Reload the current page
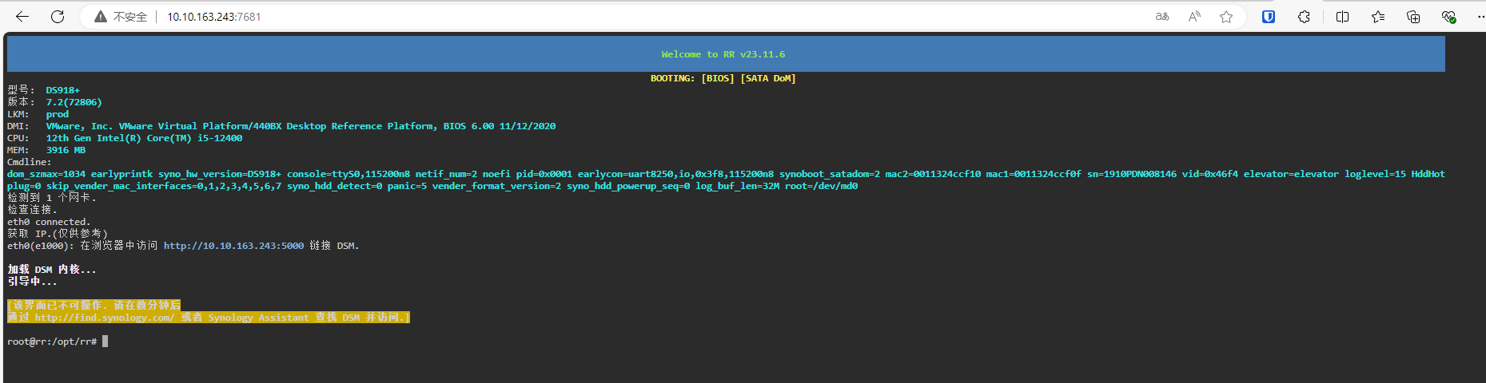The width and height of the screenshot is (1486, 383). [58, 17]
